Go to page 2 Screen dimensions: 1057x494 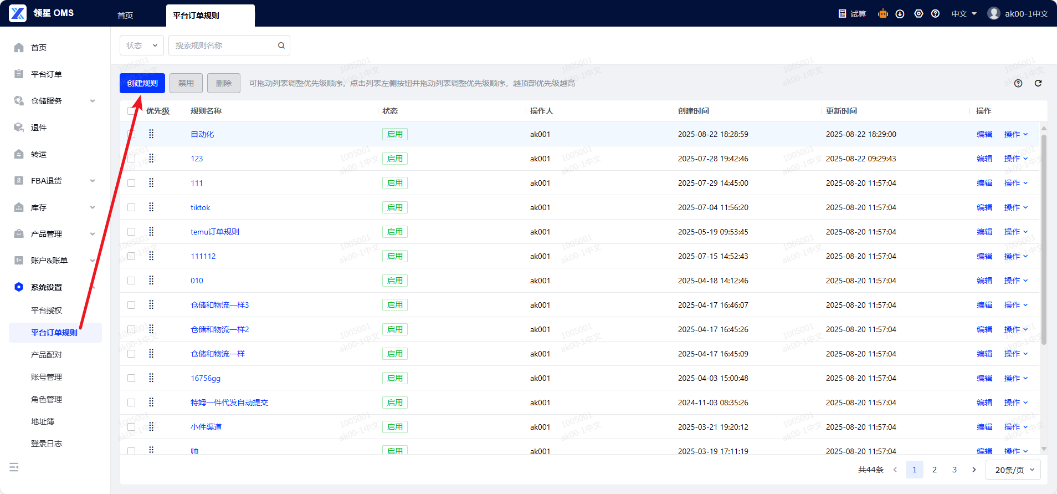click(935, 470)
